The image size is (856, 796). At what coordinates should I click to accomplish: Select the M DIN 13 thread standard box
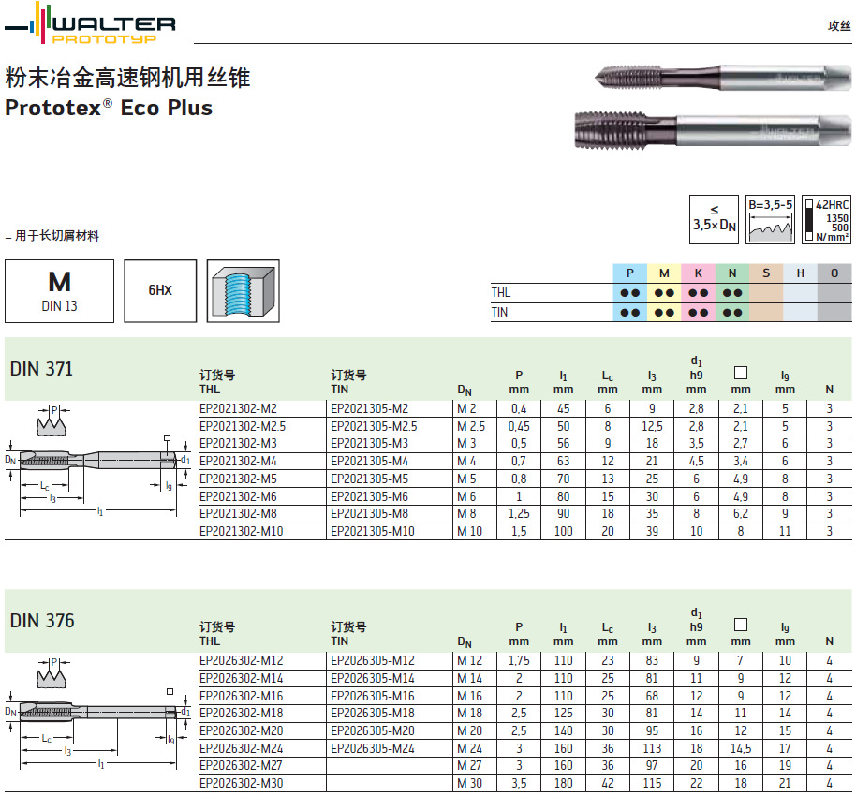[x=60, y=291]
